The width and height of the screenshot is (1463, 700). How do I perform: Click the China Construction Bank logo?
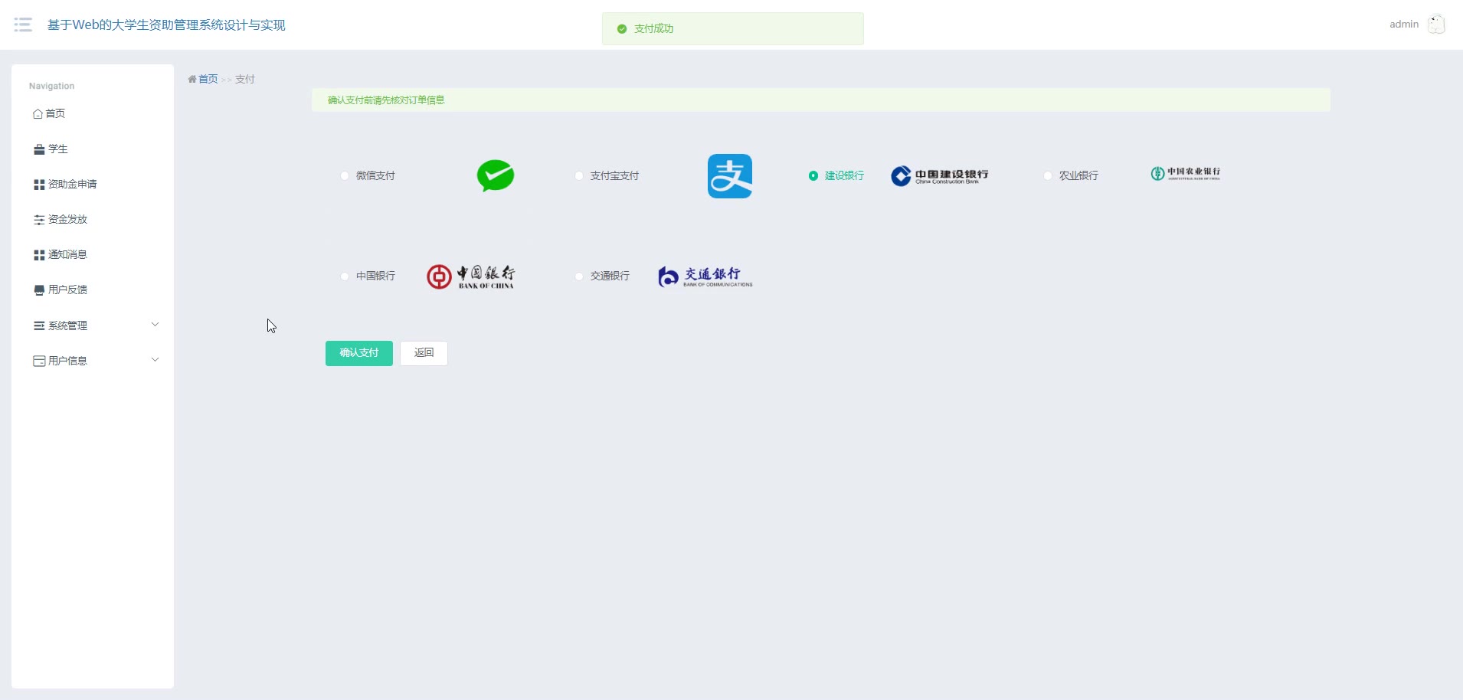pyautogui.click(x=940, y=176)
